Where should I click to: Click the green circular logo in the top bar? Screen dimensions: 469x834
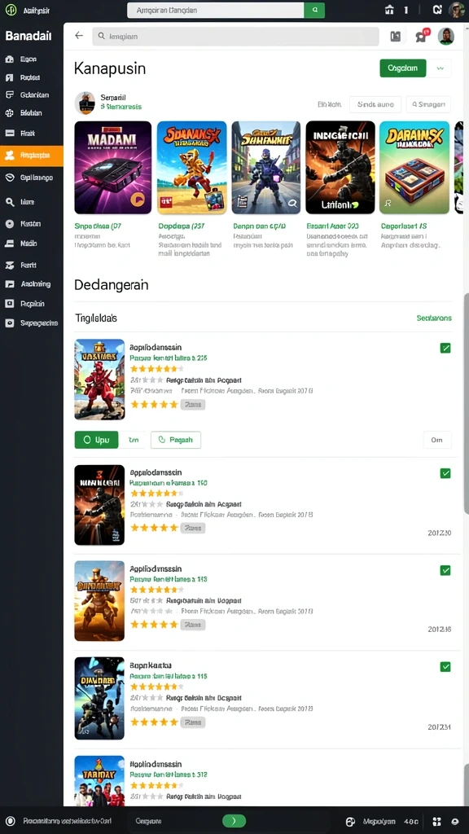point(11,10)
